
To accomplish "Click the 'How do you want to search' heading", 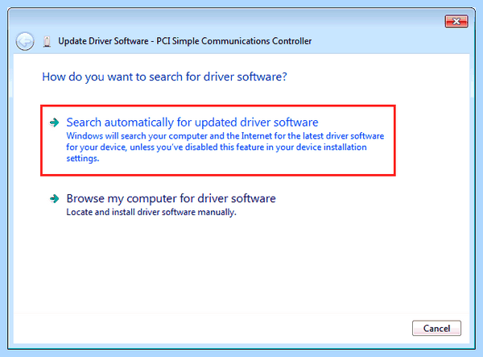I will (x=164, y=77).
